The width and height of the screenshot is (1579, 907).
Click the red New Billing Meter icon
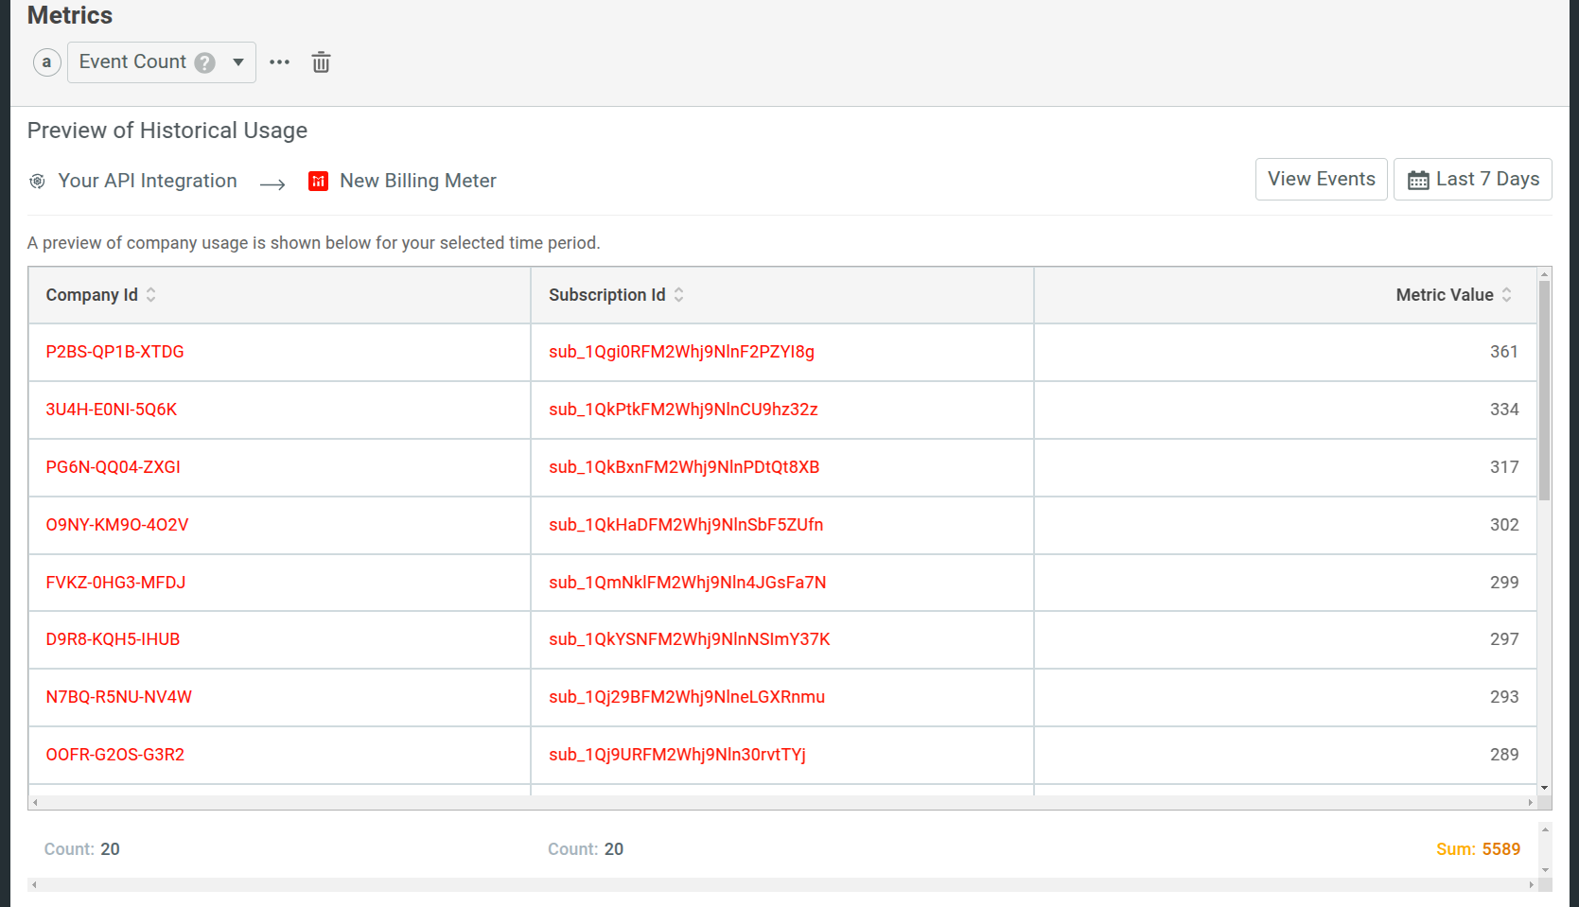tap(318, 181)
